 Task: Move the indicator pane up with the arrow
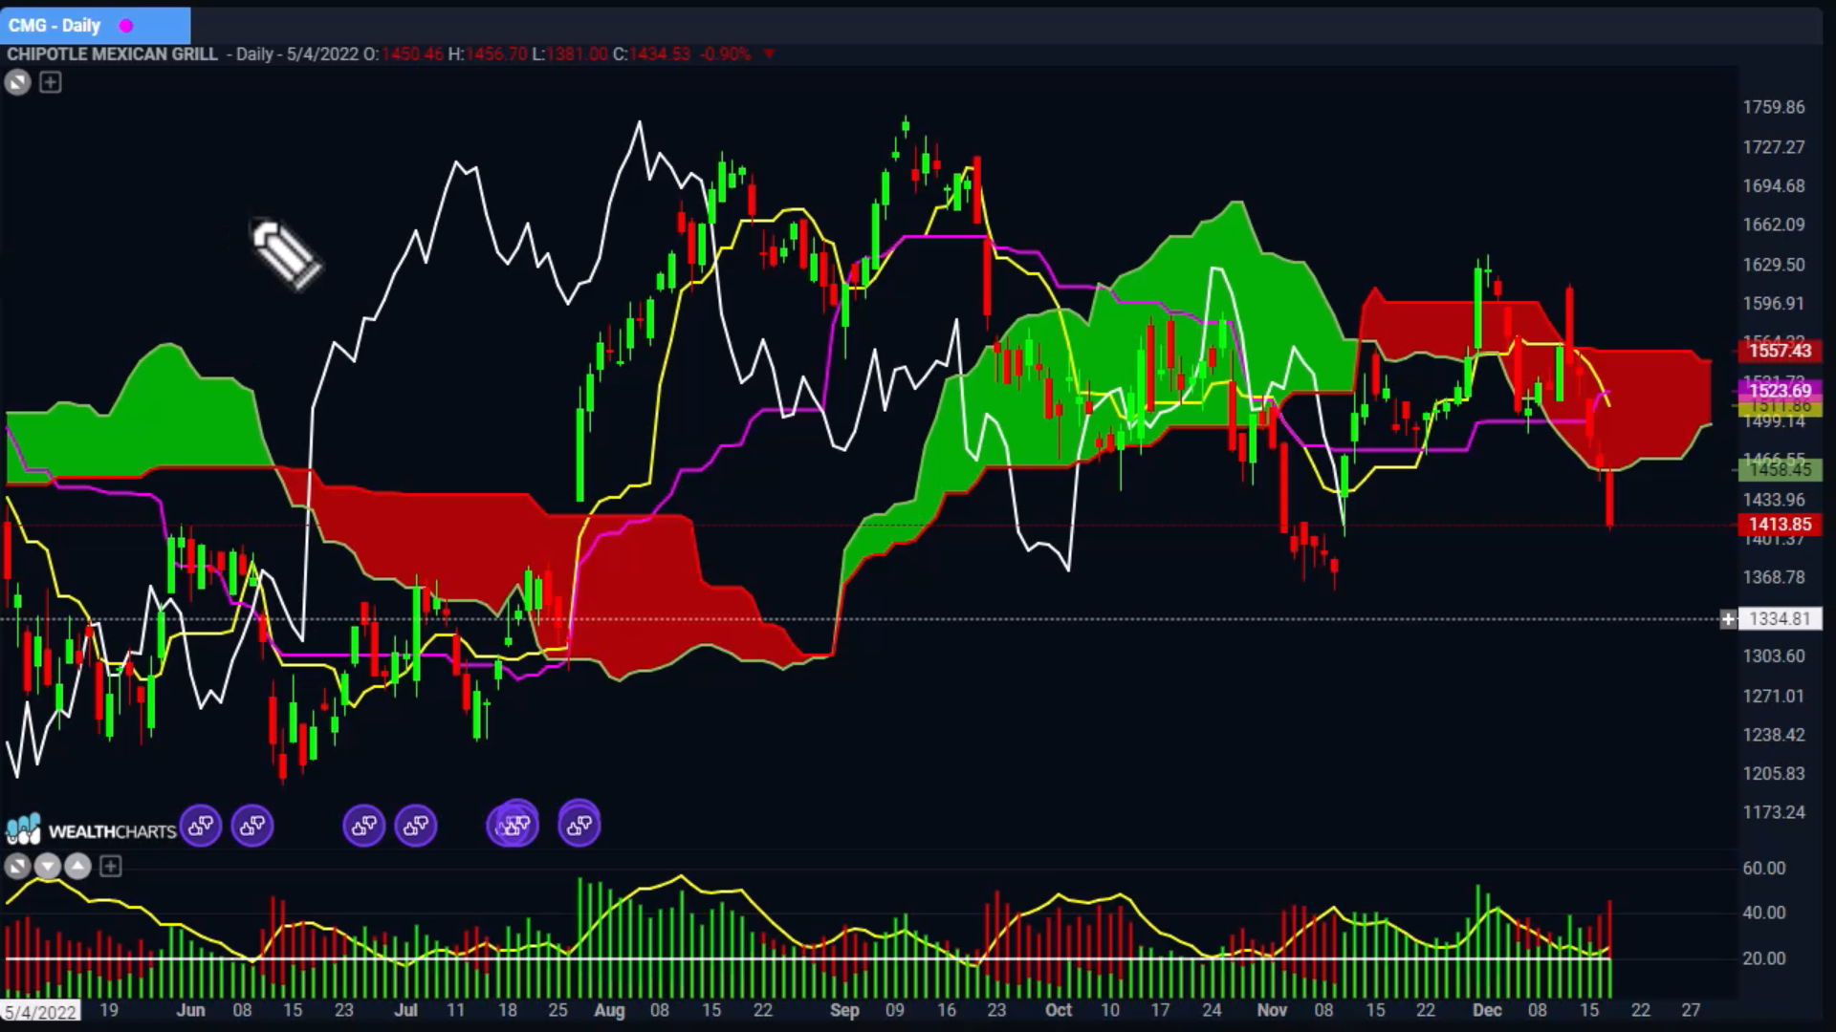point(78,867)
